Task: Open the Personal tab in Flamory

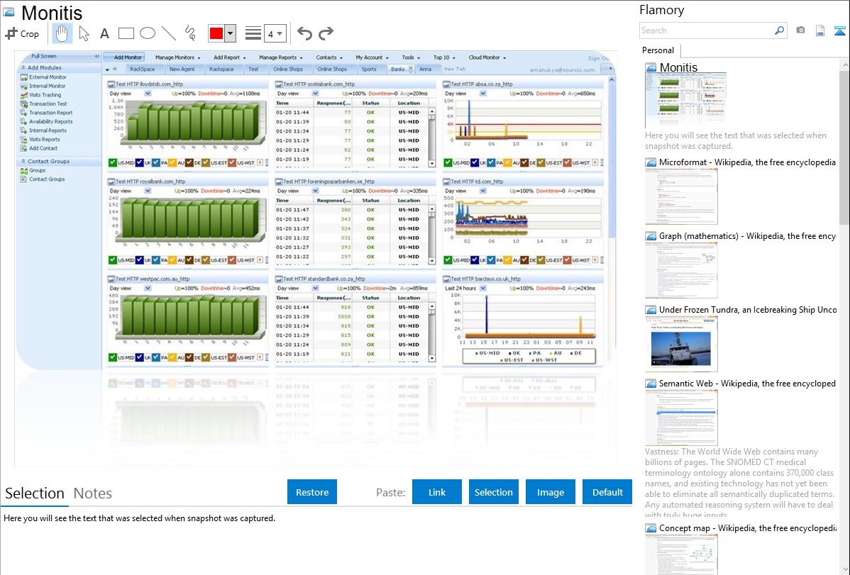Action: (658, 50)
